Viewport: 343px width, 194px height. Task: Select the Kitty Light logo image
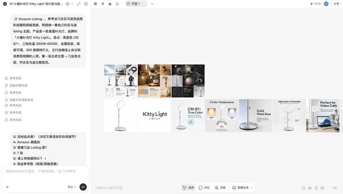(x=154, y=116)
